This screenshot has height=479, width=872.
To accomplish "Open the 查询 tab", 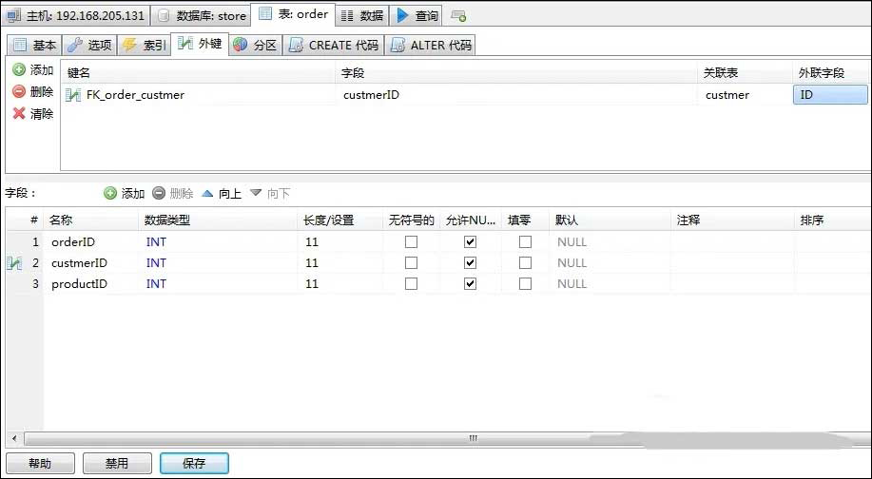I will pyautogui.click(x=417, y=15).
